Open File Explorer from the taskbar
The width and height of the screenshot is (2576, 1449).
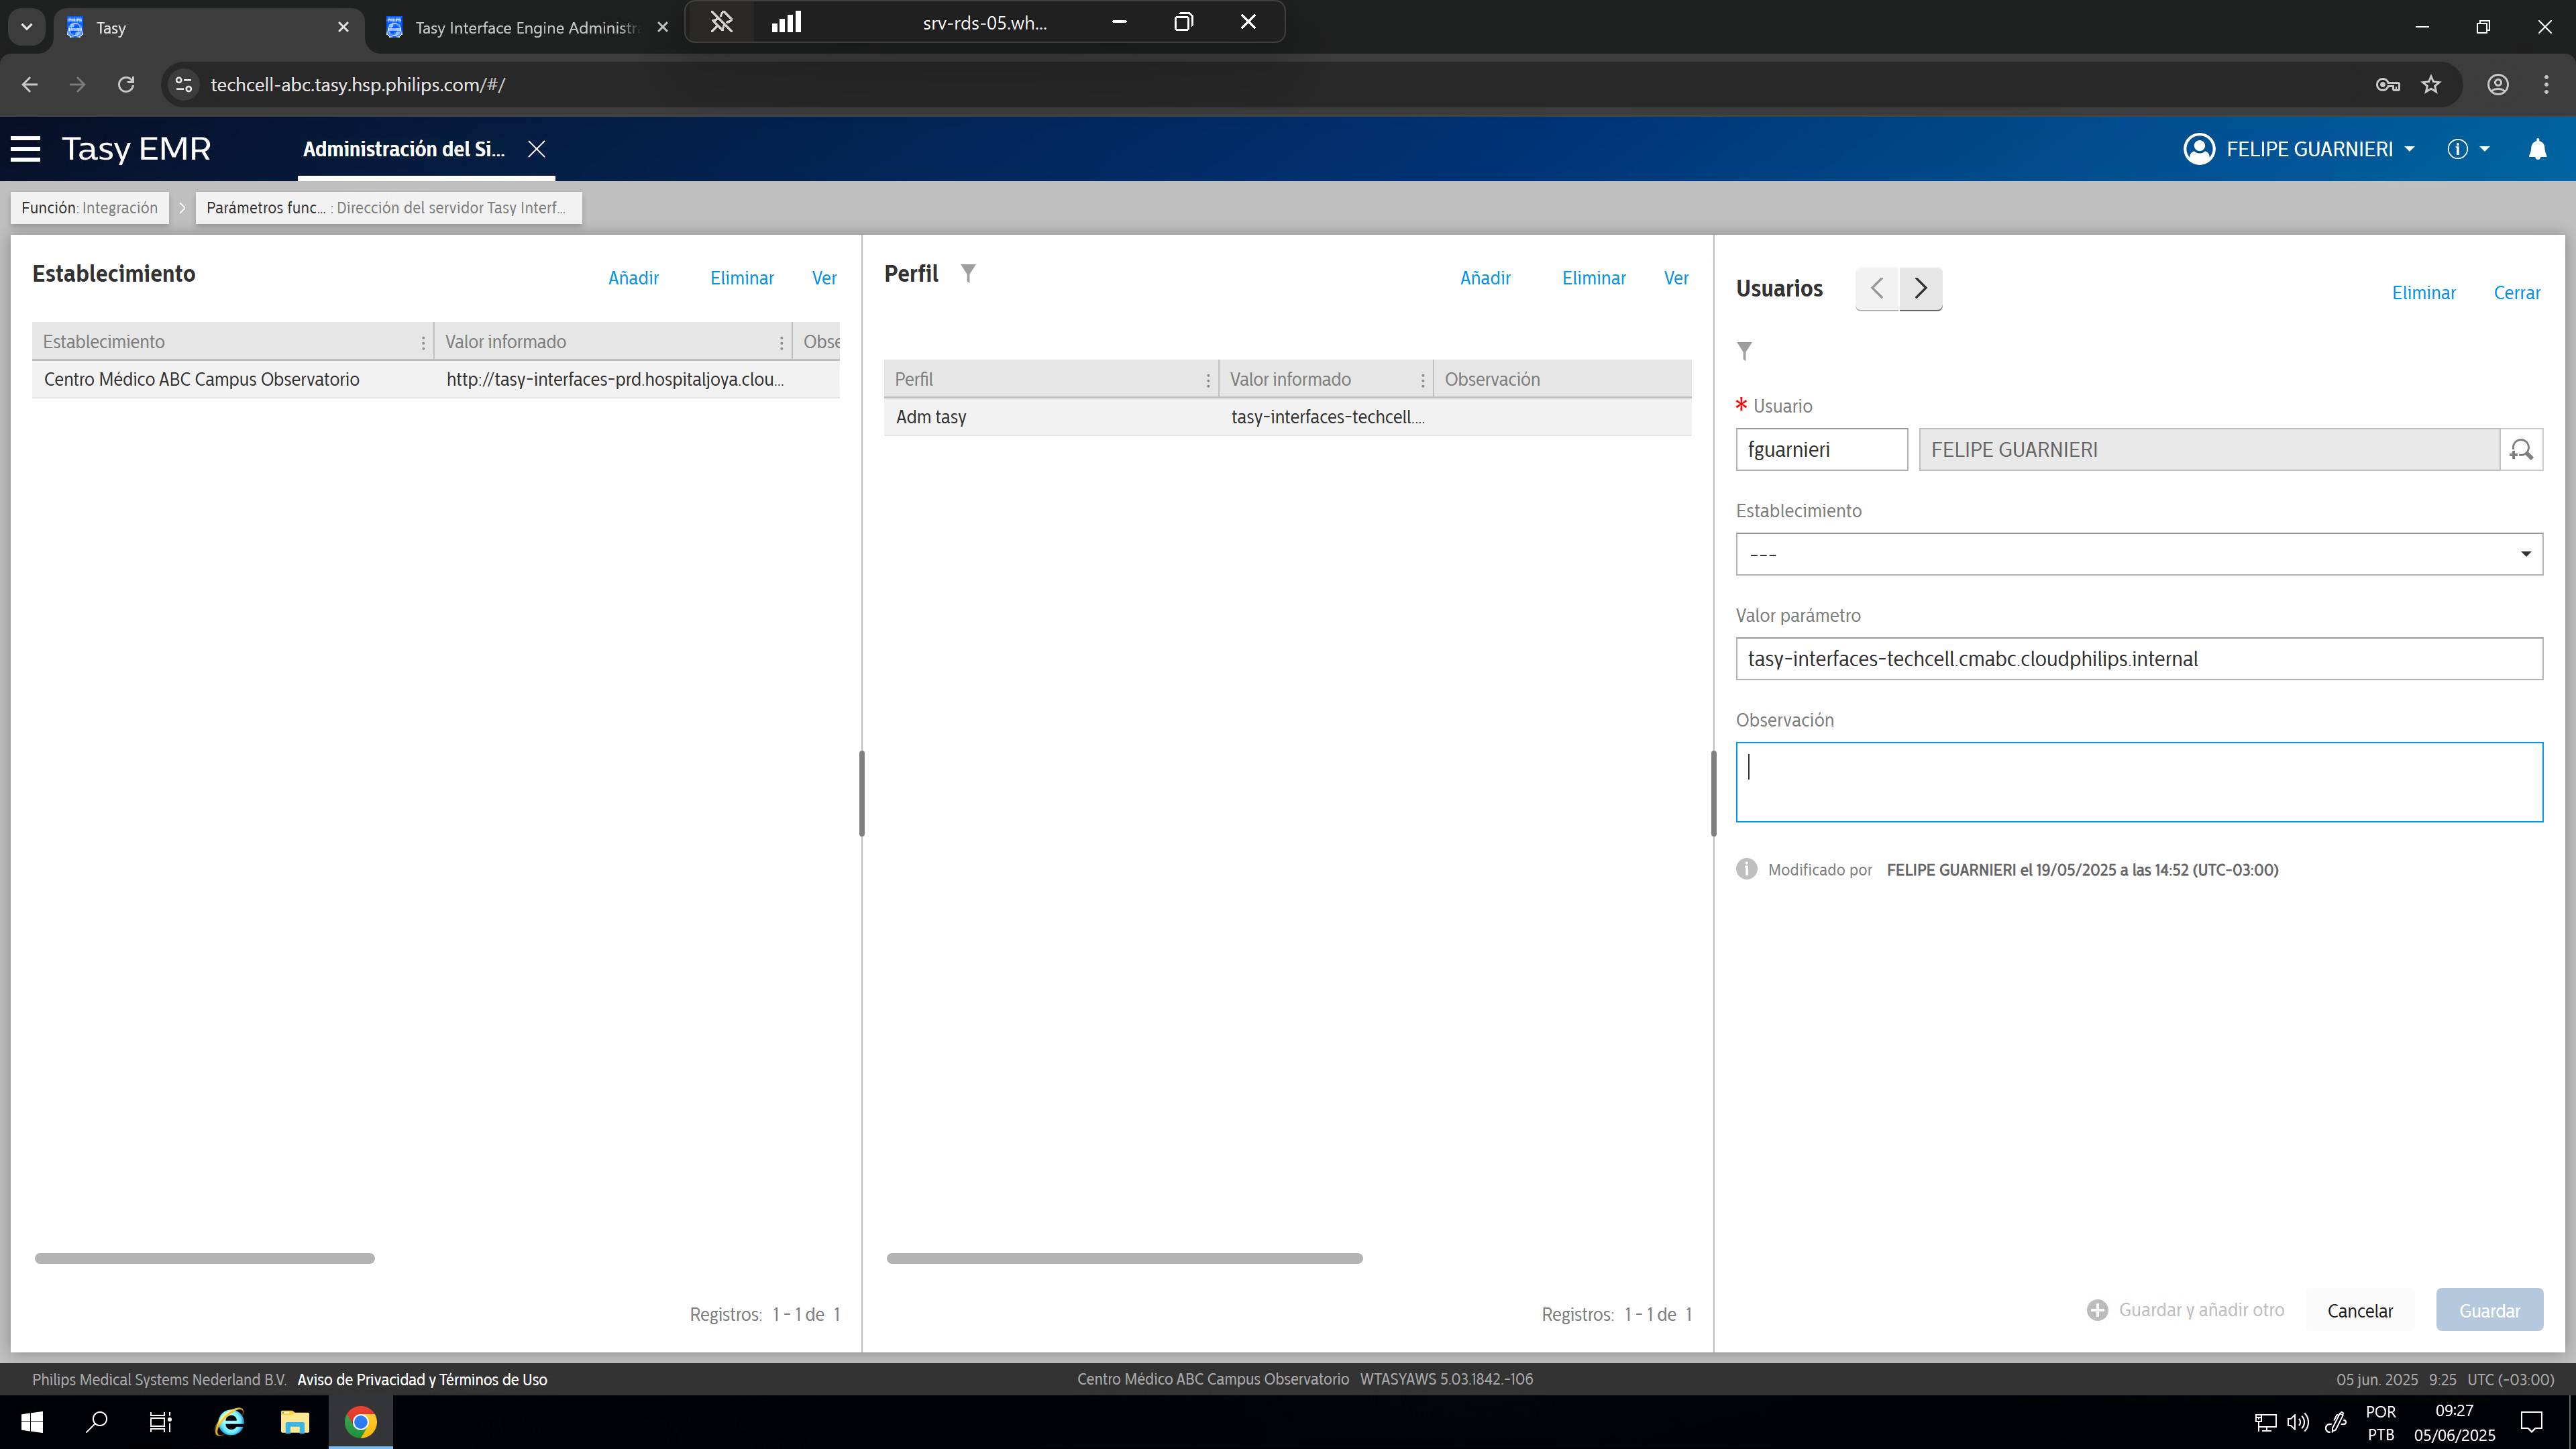coord(294,1422)
